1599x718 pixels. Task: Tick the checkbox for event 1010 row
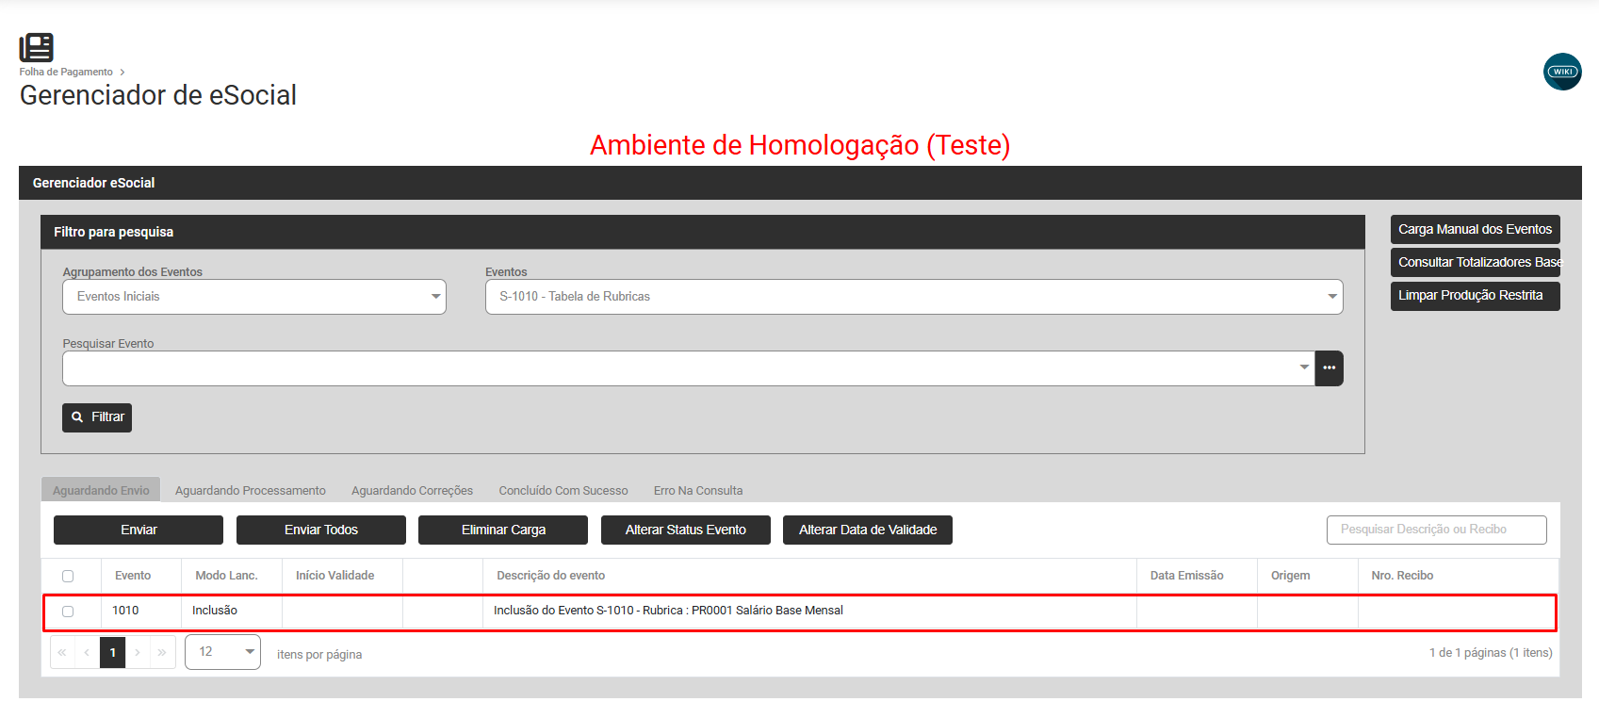(68, 612)
